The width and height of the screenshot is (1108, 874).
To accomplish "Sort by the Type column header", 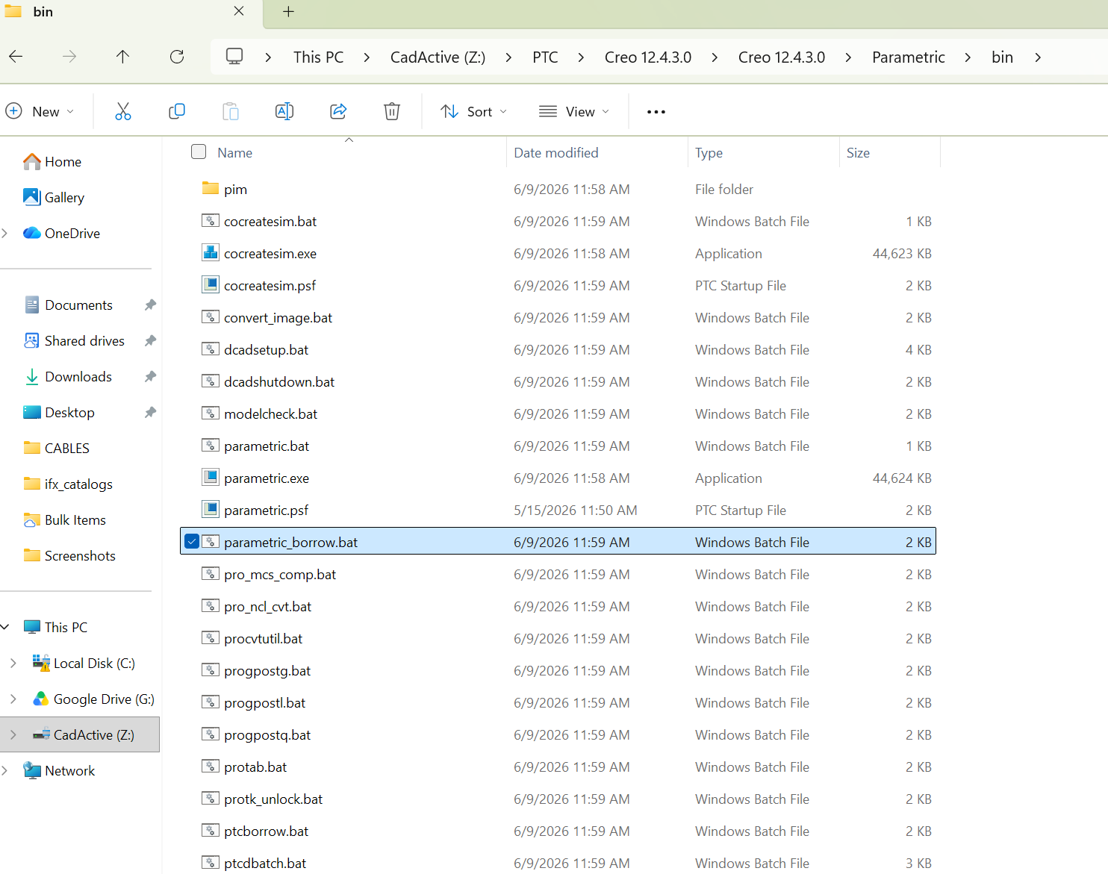I will tap(709, 152).
